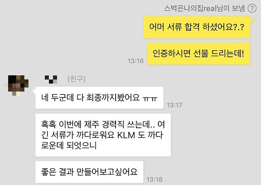Select the "인증하시면 선물 드리는데!" yellow bubble
The width and height of the screenshot is (261, 185).
198,54
